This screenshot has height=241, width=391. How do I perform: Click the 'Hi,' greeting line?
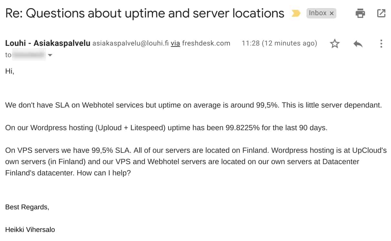pos(10,71)
